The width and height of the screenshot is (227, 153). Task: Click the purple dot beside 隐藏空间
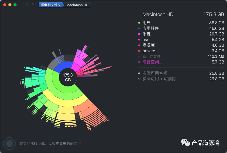(x=139, y=62)
